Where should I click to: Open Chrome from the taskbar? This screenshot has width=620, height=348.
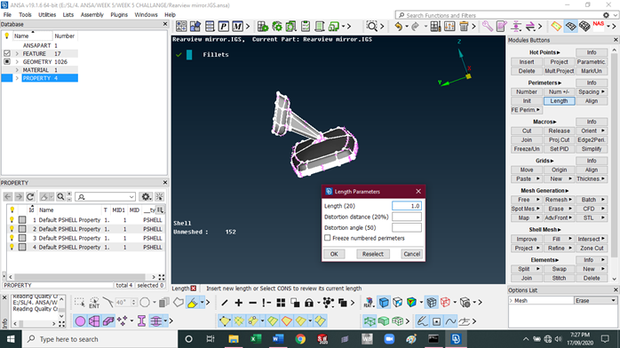point(300,339)
